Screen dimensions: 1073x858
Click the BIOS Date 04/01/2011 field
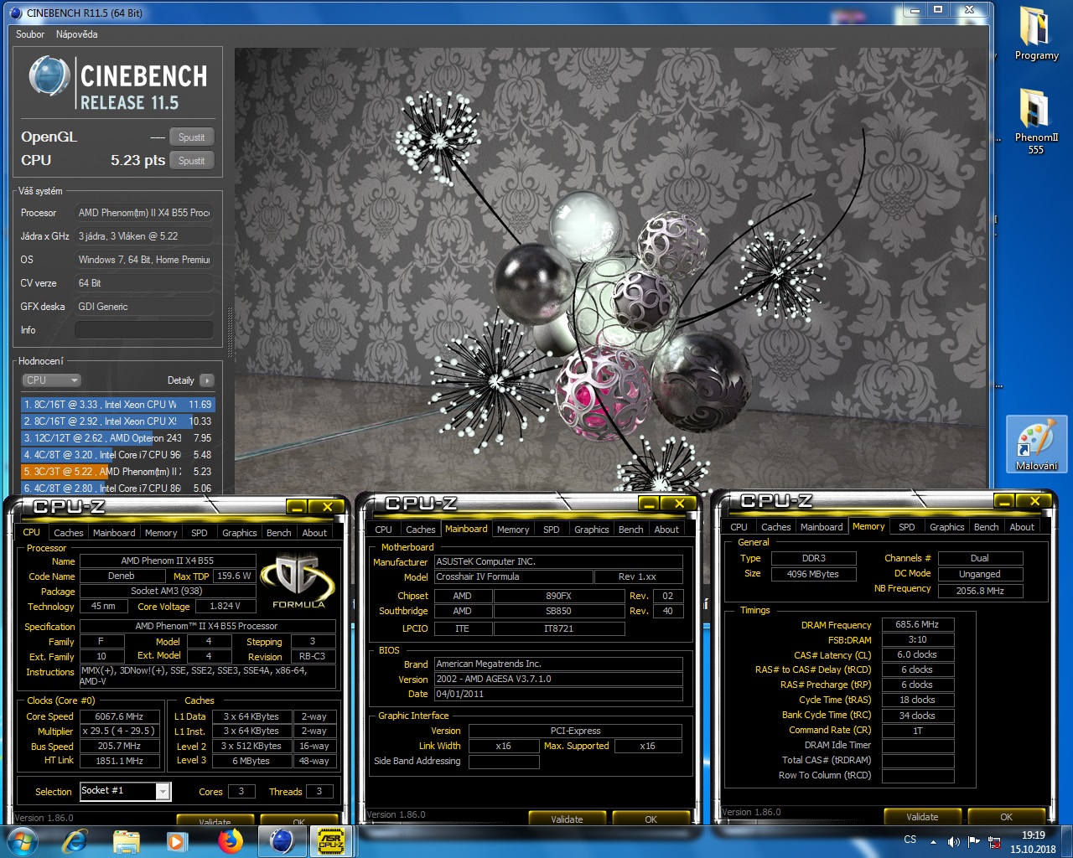pyautogui.click(x=557, y=694)
